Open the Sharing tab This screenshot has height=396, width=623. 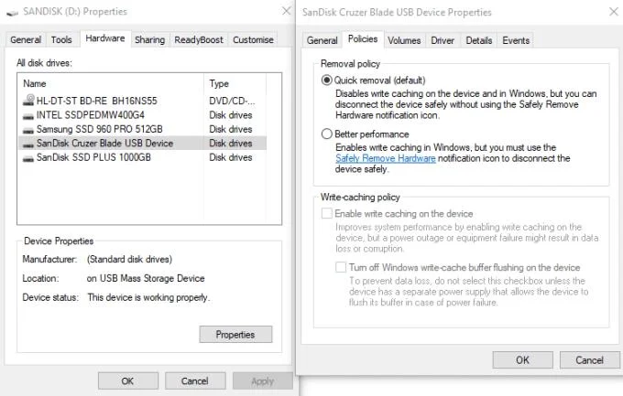click(149, 39)
